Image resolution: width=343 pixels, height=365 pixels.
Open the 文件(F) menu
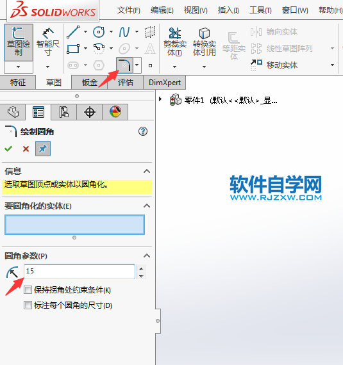click(129, 10)
